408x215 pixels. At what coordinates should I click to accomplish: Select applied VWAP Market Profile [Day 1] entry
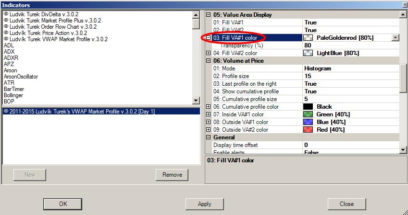tap(101, 112)
